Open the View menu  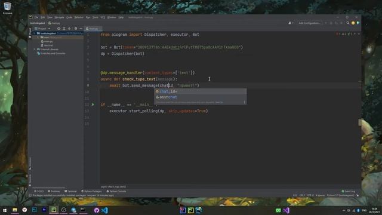click(x=50, y=17)
